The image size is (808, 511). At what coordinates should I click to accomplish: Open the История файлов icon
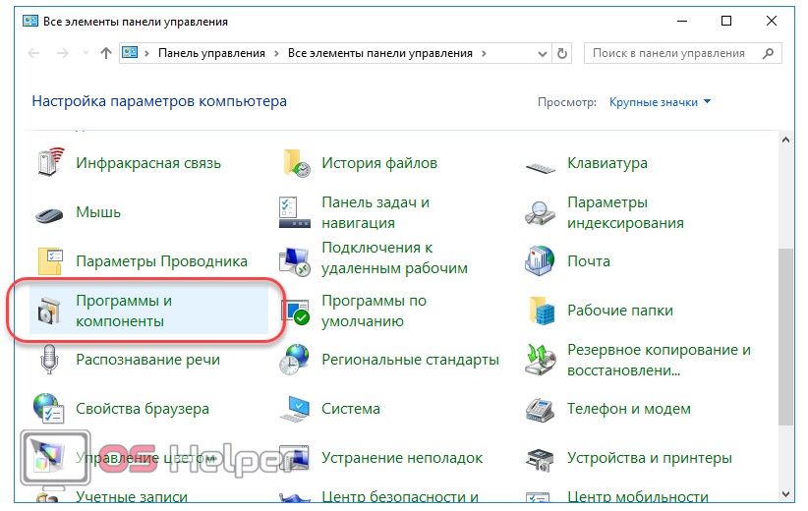(x=296, y=163)
